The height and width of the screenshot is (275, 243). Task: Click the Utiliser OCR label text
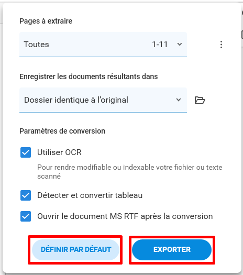coord(59,152)
